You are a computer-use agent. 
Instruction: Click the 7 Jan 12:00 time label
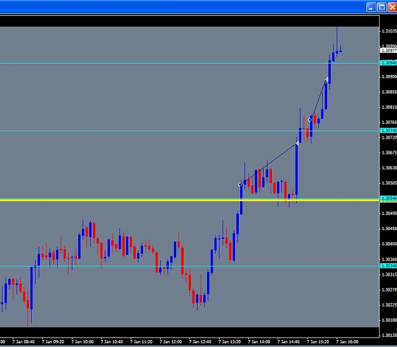171,342
